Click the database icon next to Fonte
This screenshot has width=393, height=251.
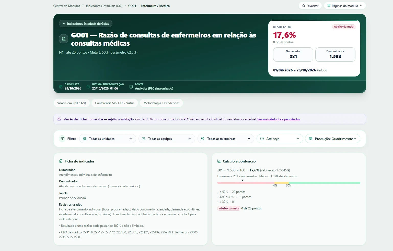tap(131, 87)
